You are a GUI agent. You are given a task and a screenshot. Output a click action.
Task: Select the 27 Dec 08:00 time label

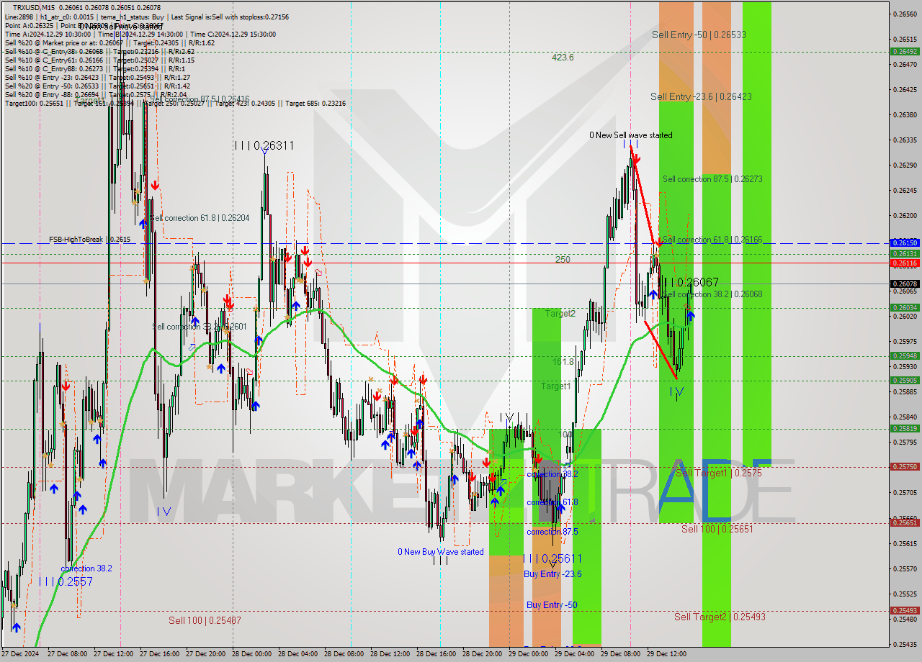tap(68, 654)
